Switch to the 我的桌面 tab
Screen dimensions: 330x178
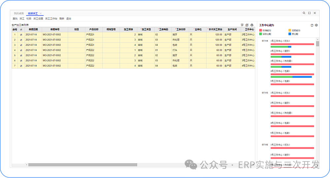click(x=18, y=13)
